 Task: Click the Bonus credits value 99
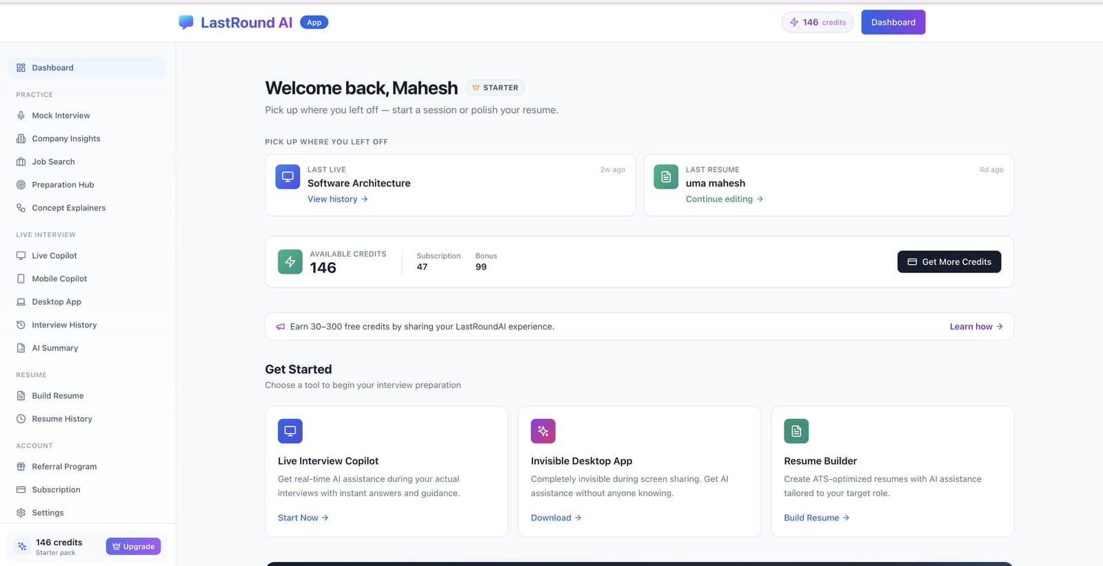click(481, 267)
